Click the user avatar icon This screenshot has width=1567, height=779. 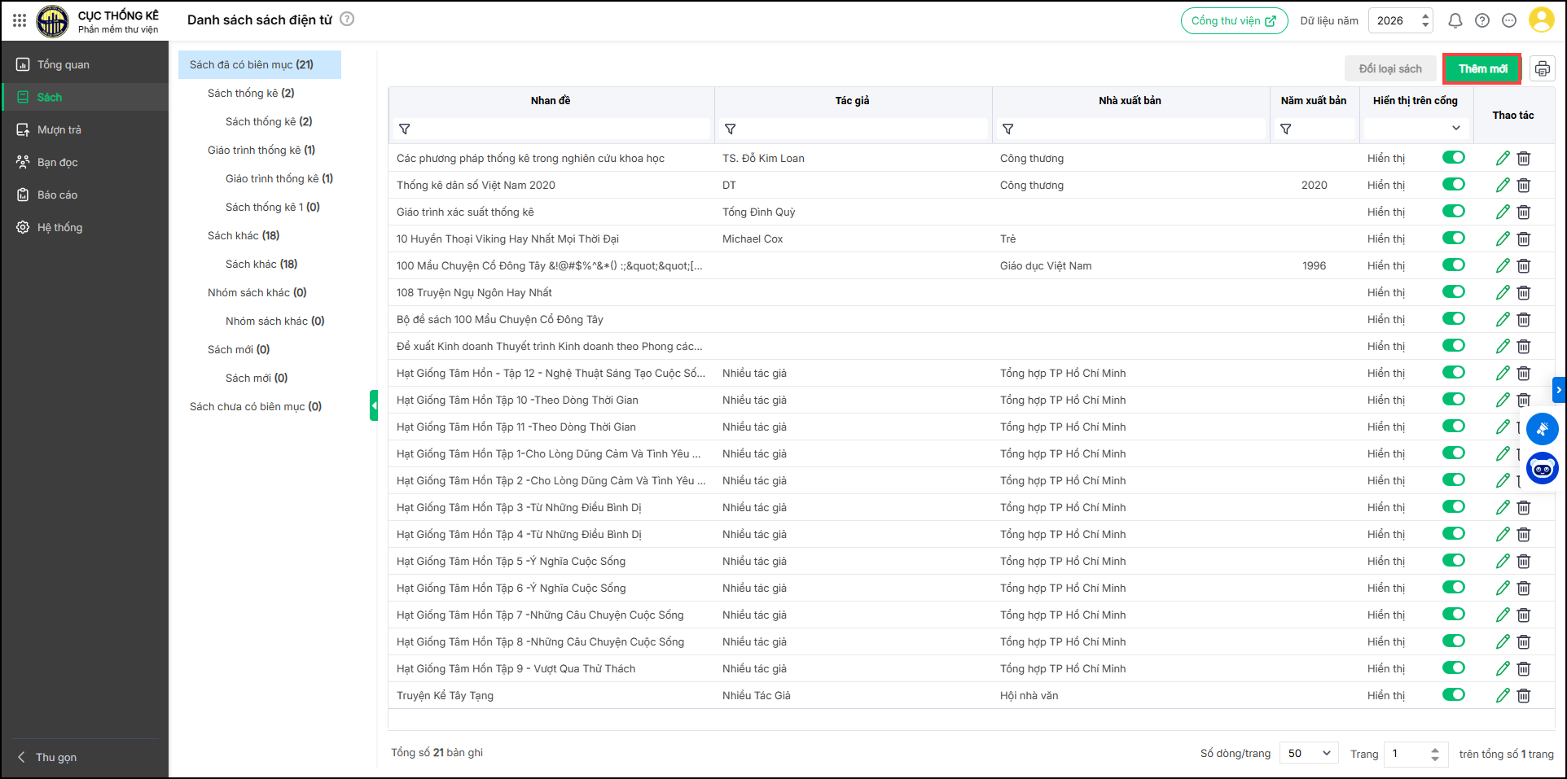[1541, 20]
